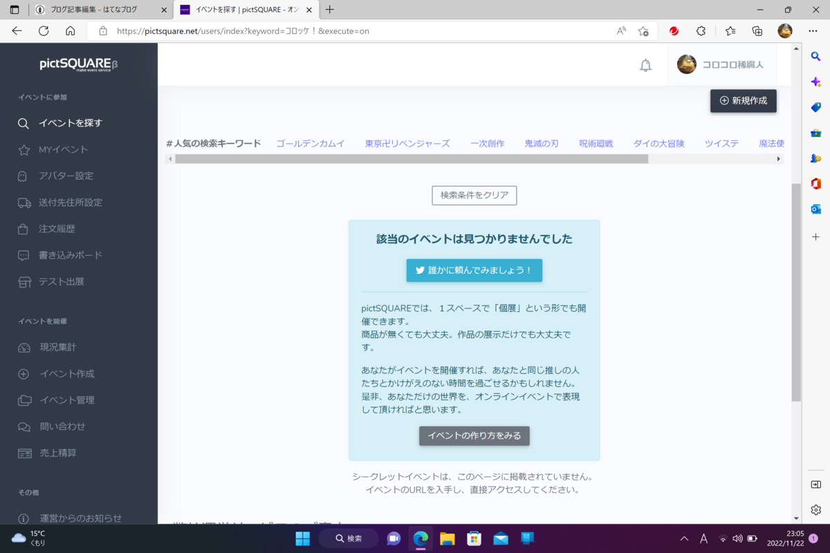Open the browser extensions icon
The image size is (830, 553).
[701, 31]
